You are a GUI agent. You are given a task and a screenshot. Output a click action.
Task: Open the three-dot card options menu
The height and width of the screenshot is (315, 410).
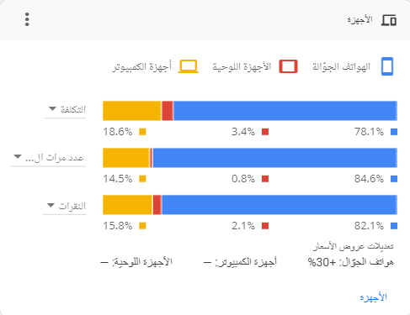coord(27,19)
